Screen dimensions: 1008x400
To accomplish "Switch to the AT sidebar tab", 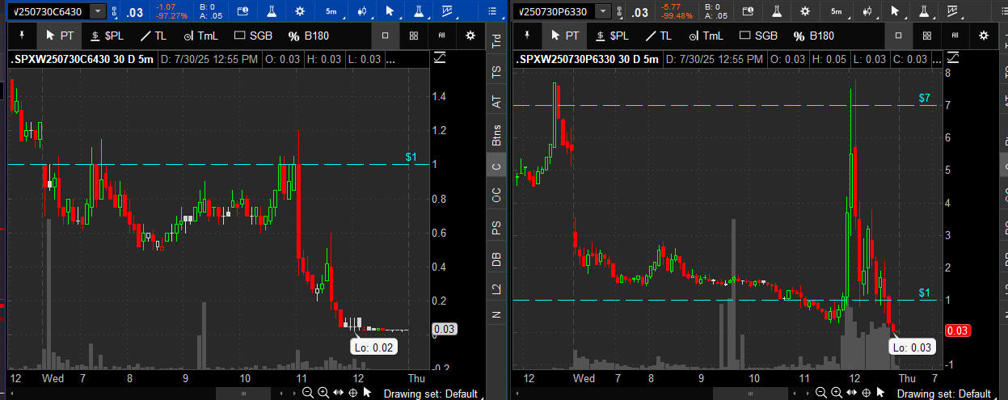I will [496, 102].
